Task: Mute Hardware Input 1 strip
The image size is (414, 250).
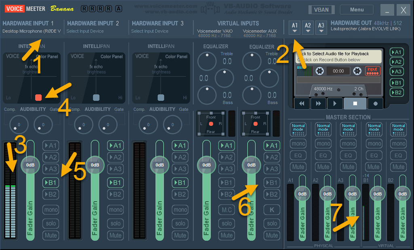Action: coord(51,235)
